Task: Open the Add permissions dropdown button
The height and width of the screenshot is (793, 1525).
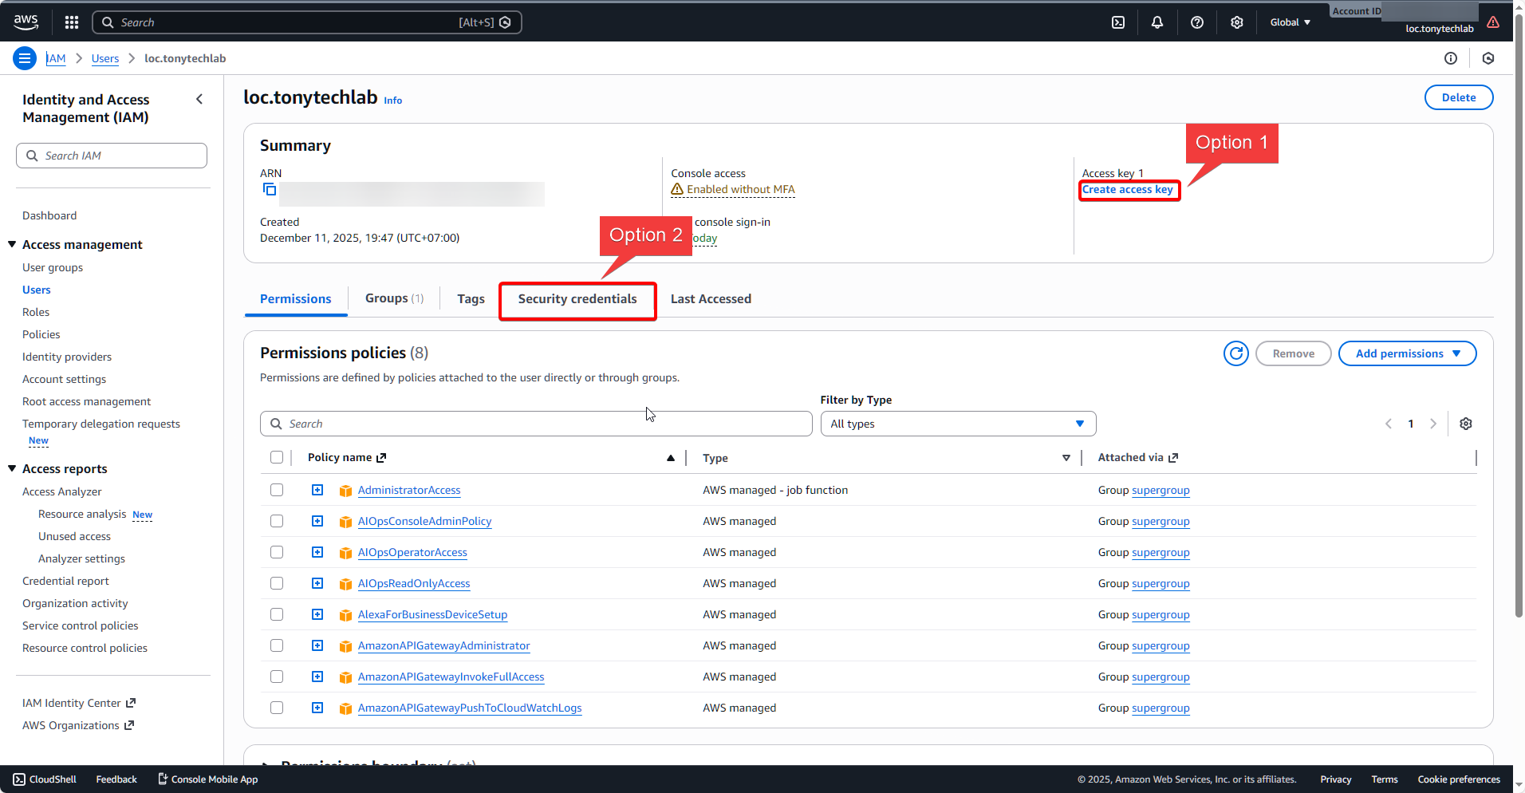Action: pyautogui.click(x=1407, y=353)
